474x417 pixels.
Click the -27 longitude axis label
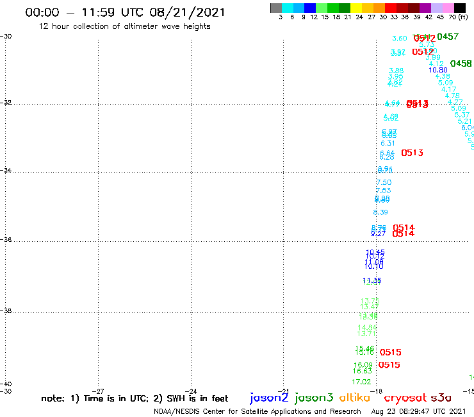(98, 391)
